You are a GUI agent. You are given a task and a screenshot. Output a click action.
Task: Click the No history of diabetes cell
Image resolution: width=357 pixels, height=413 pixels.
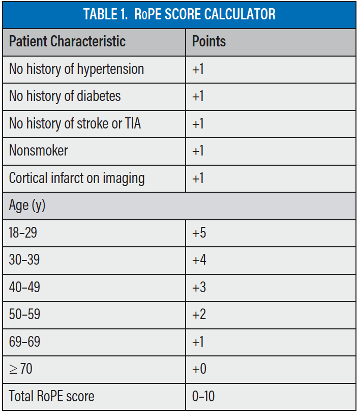[x=65, y=96]
